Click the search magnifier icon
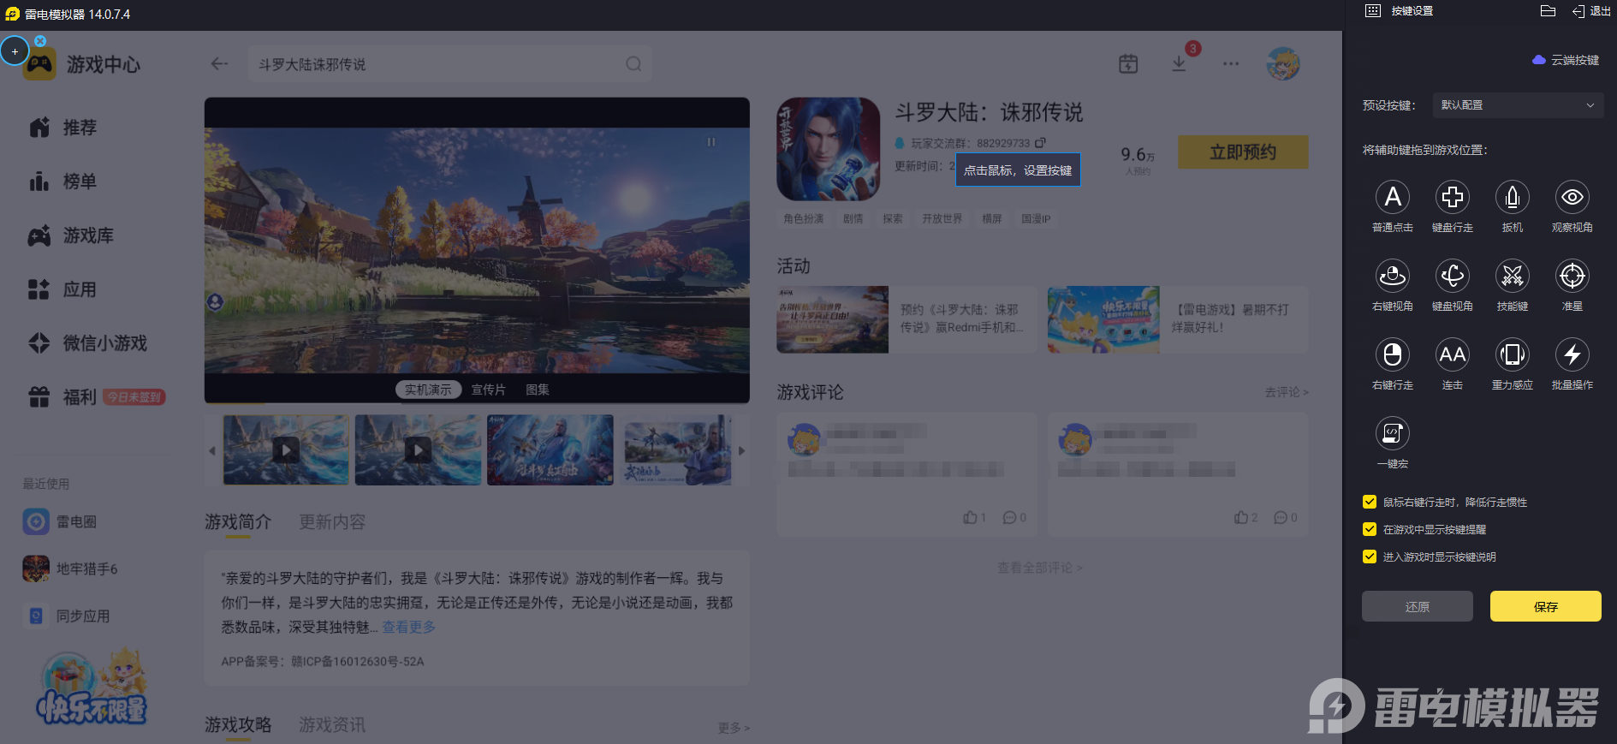1617x744 pixels. 633,64
